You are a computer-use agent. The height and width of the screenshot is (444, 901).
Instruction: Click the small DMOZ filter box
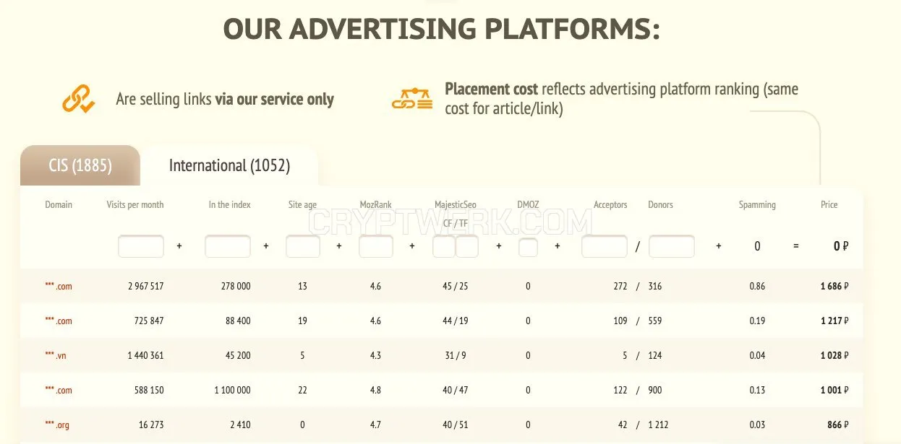tap(529, 247)
